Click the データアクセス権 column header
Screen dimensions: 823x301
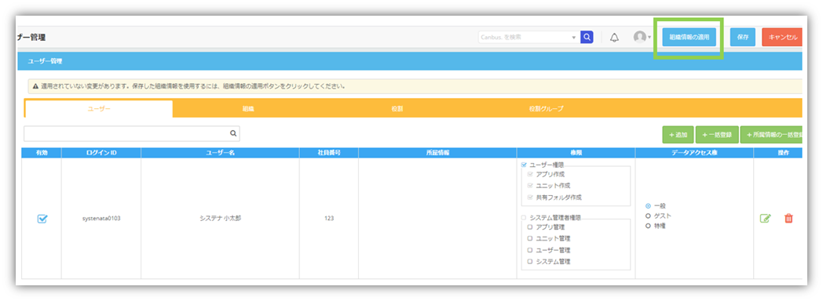click(694, 153)
